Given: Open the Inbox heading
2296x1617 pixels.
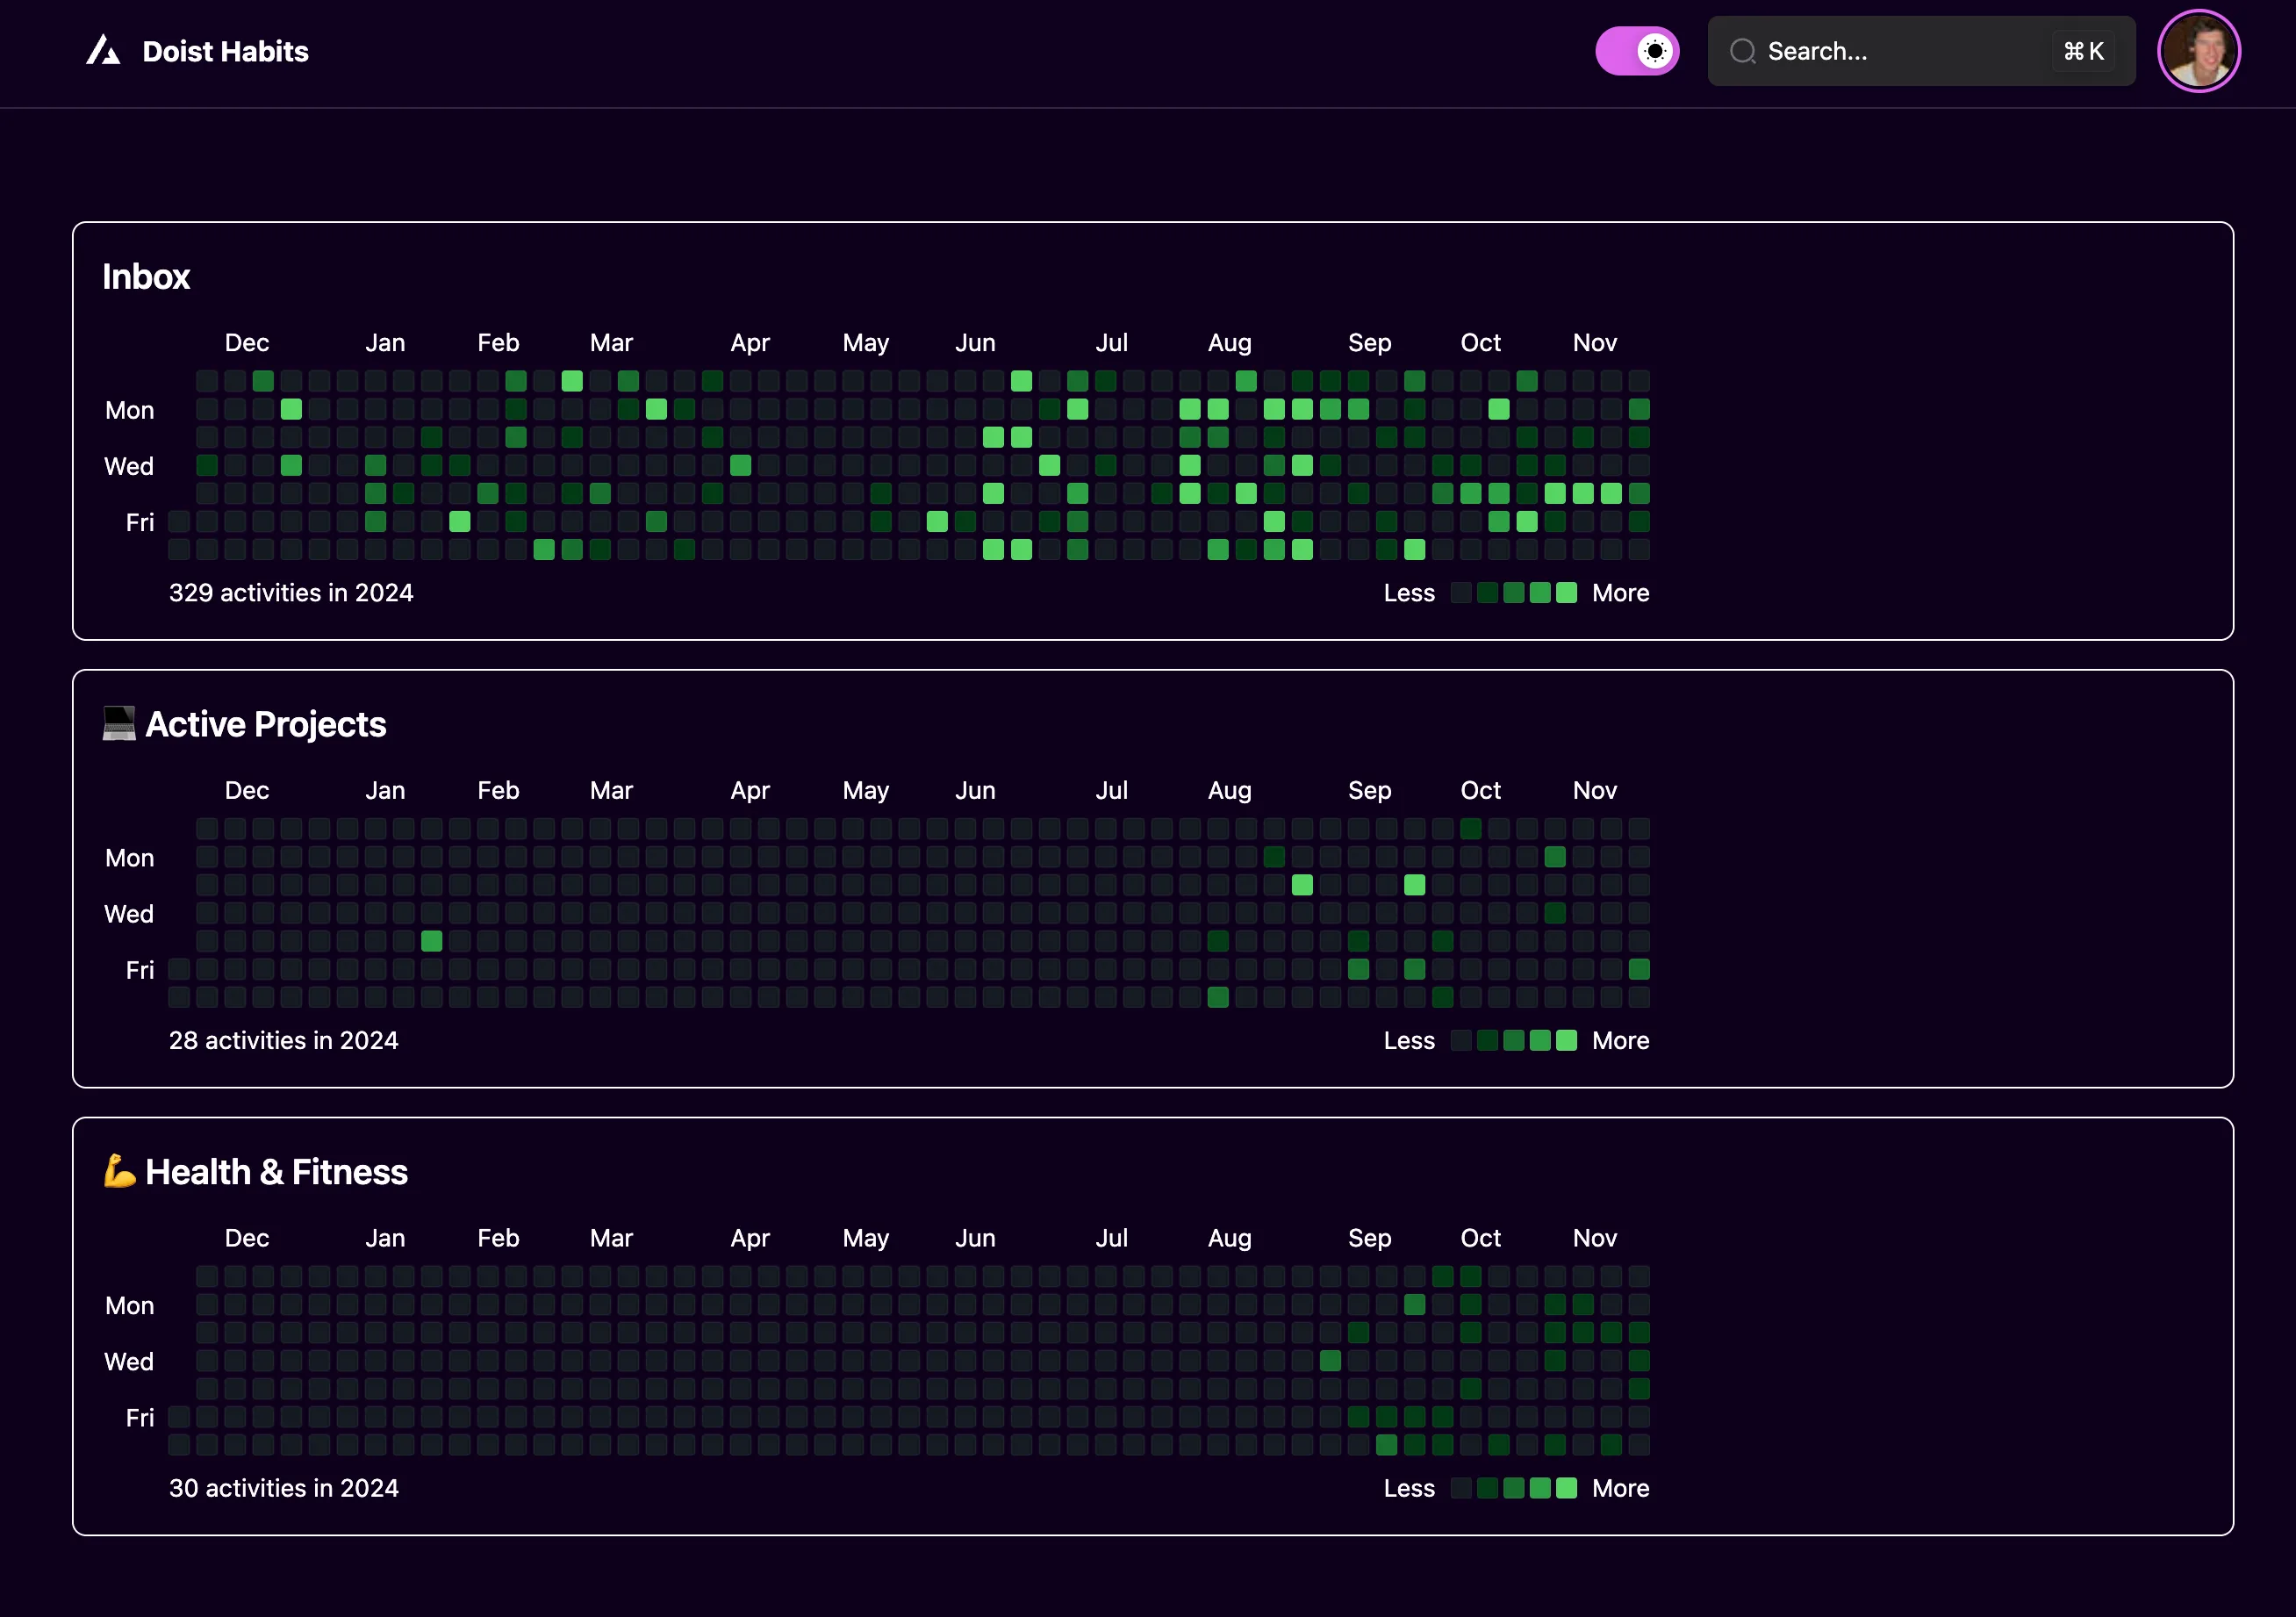Looking at the screenshot, I should [146, 277].
